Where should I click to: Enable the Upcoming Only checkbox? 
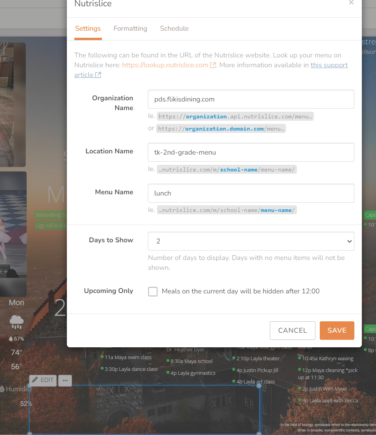click(153, 291)
